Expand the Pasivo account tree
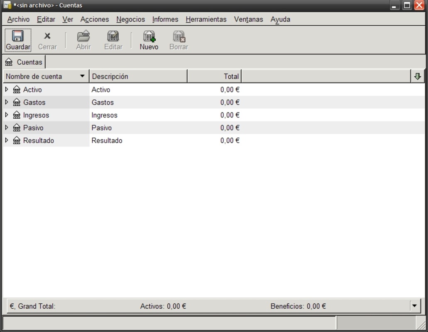Screen dimensions: 428x332 7,128
